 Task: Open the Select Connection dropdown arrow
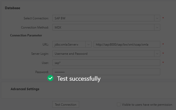(x=157, y=18)
